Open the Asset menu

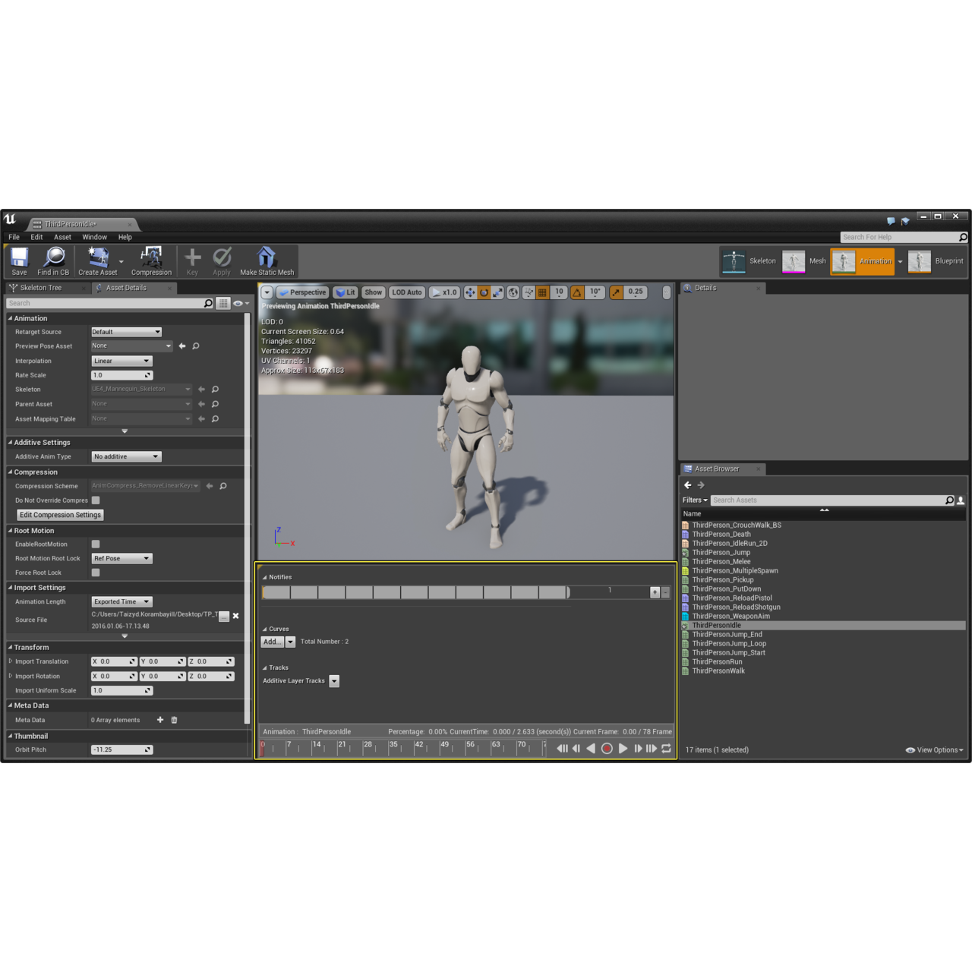[x=62, y=237]
